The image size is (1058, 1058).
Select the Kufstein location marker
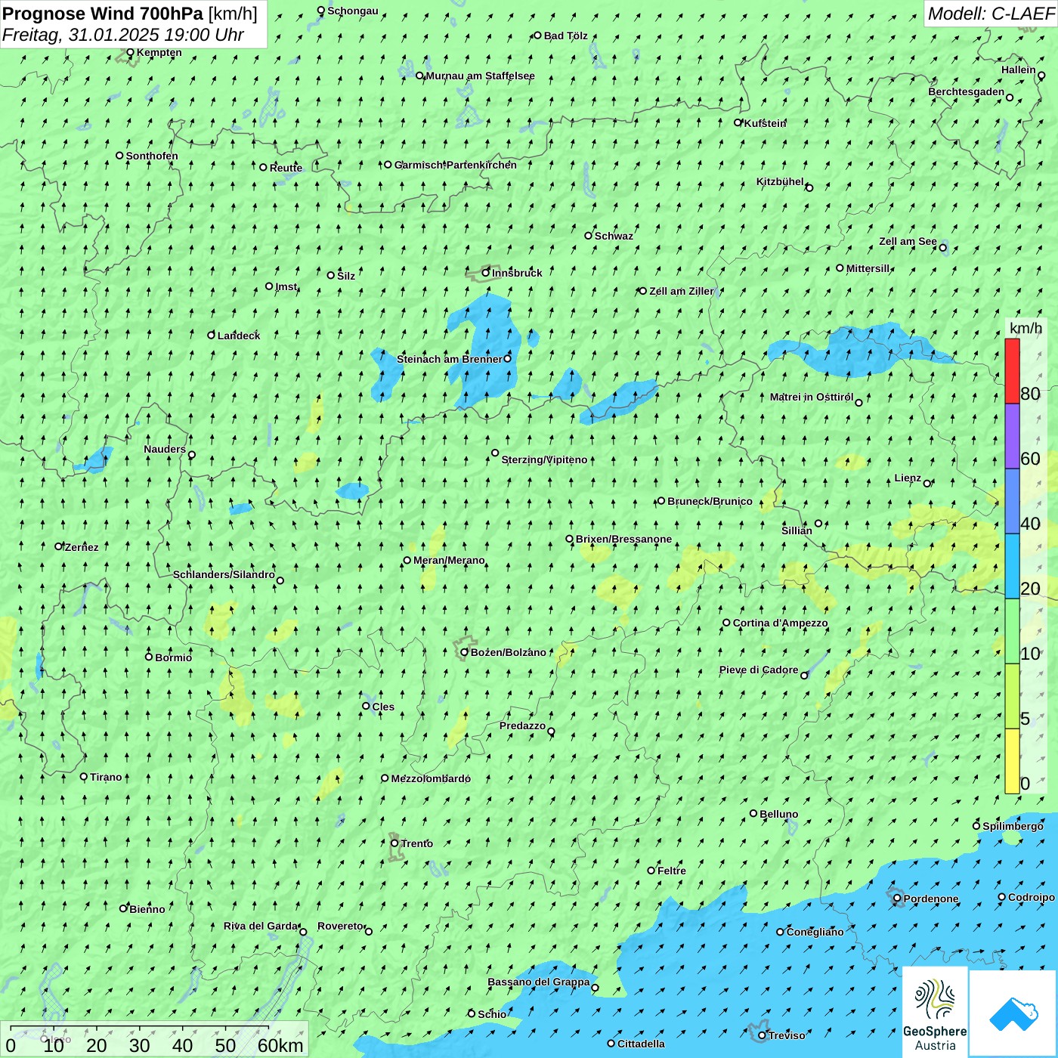(x=738, y=122)
